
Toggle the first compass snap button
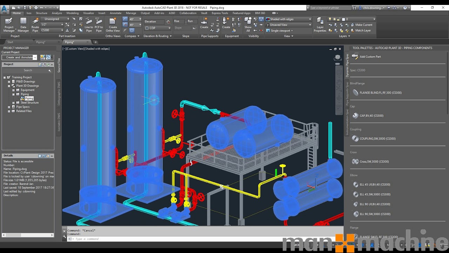tap(125, 19)
